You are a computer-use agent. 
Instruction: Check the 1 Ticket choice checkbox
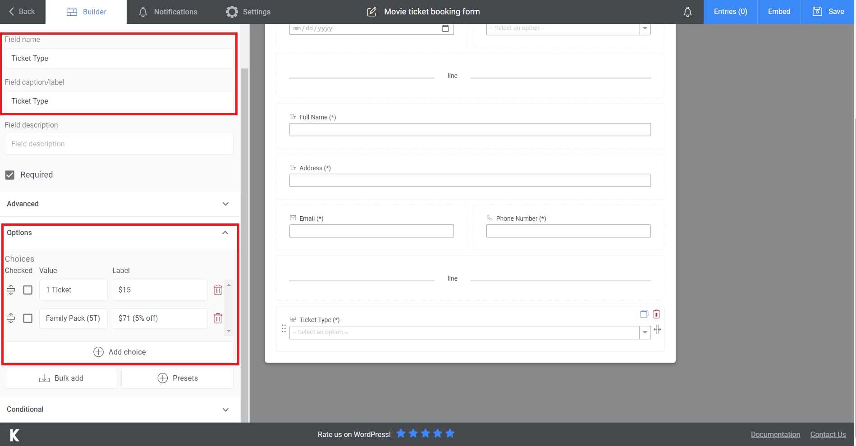pos(27,290)
